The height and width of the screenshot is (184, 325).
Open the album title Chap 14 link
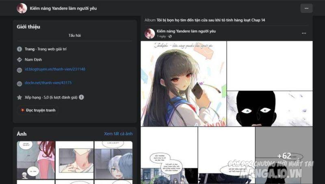click(210, 20)
